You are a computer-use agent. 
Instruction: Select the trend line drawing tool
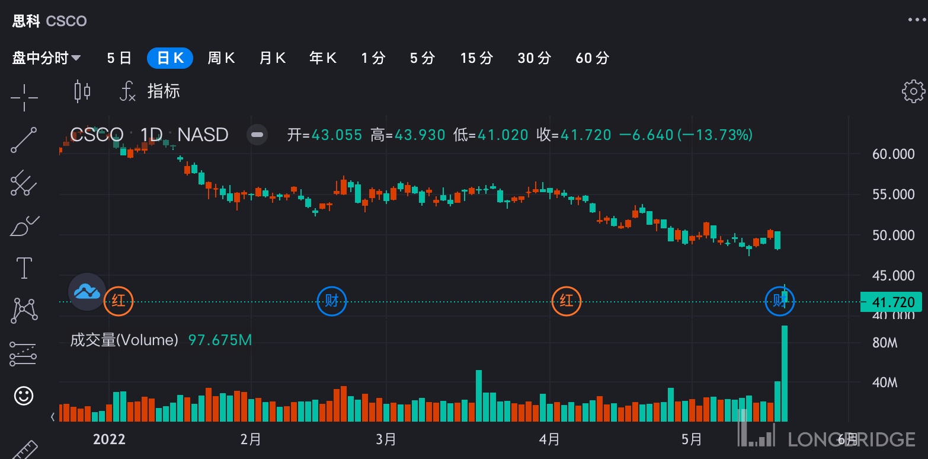coord(24,140)
